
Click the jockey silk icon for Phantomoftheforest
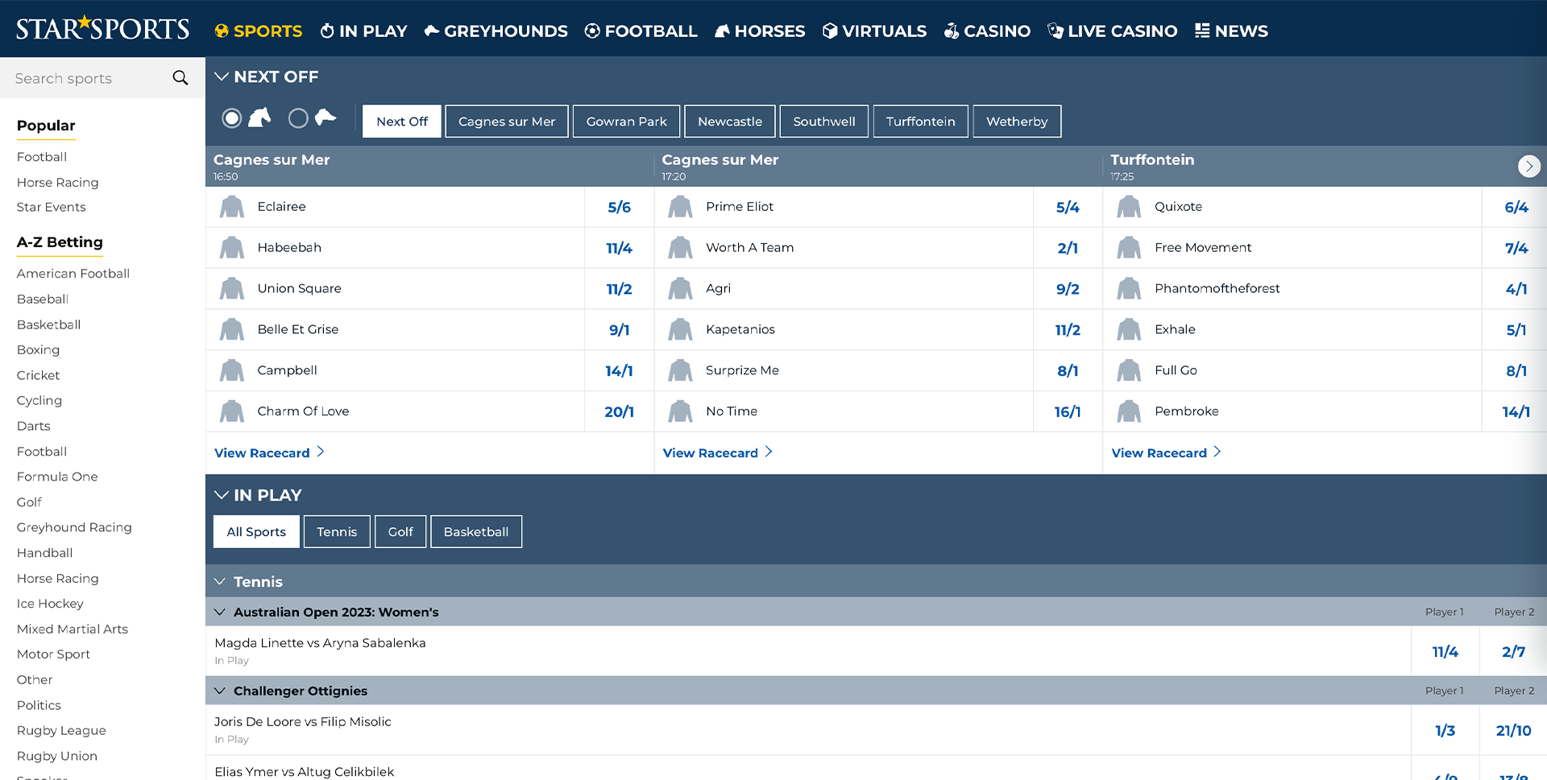click(x=1129, y=289)
